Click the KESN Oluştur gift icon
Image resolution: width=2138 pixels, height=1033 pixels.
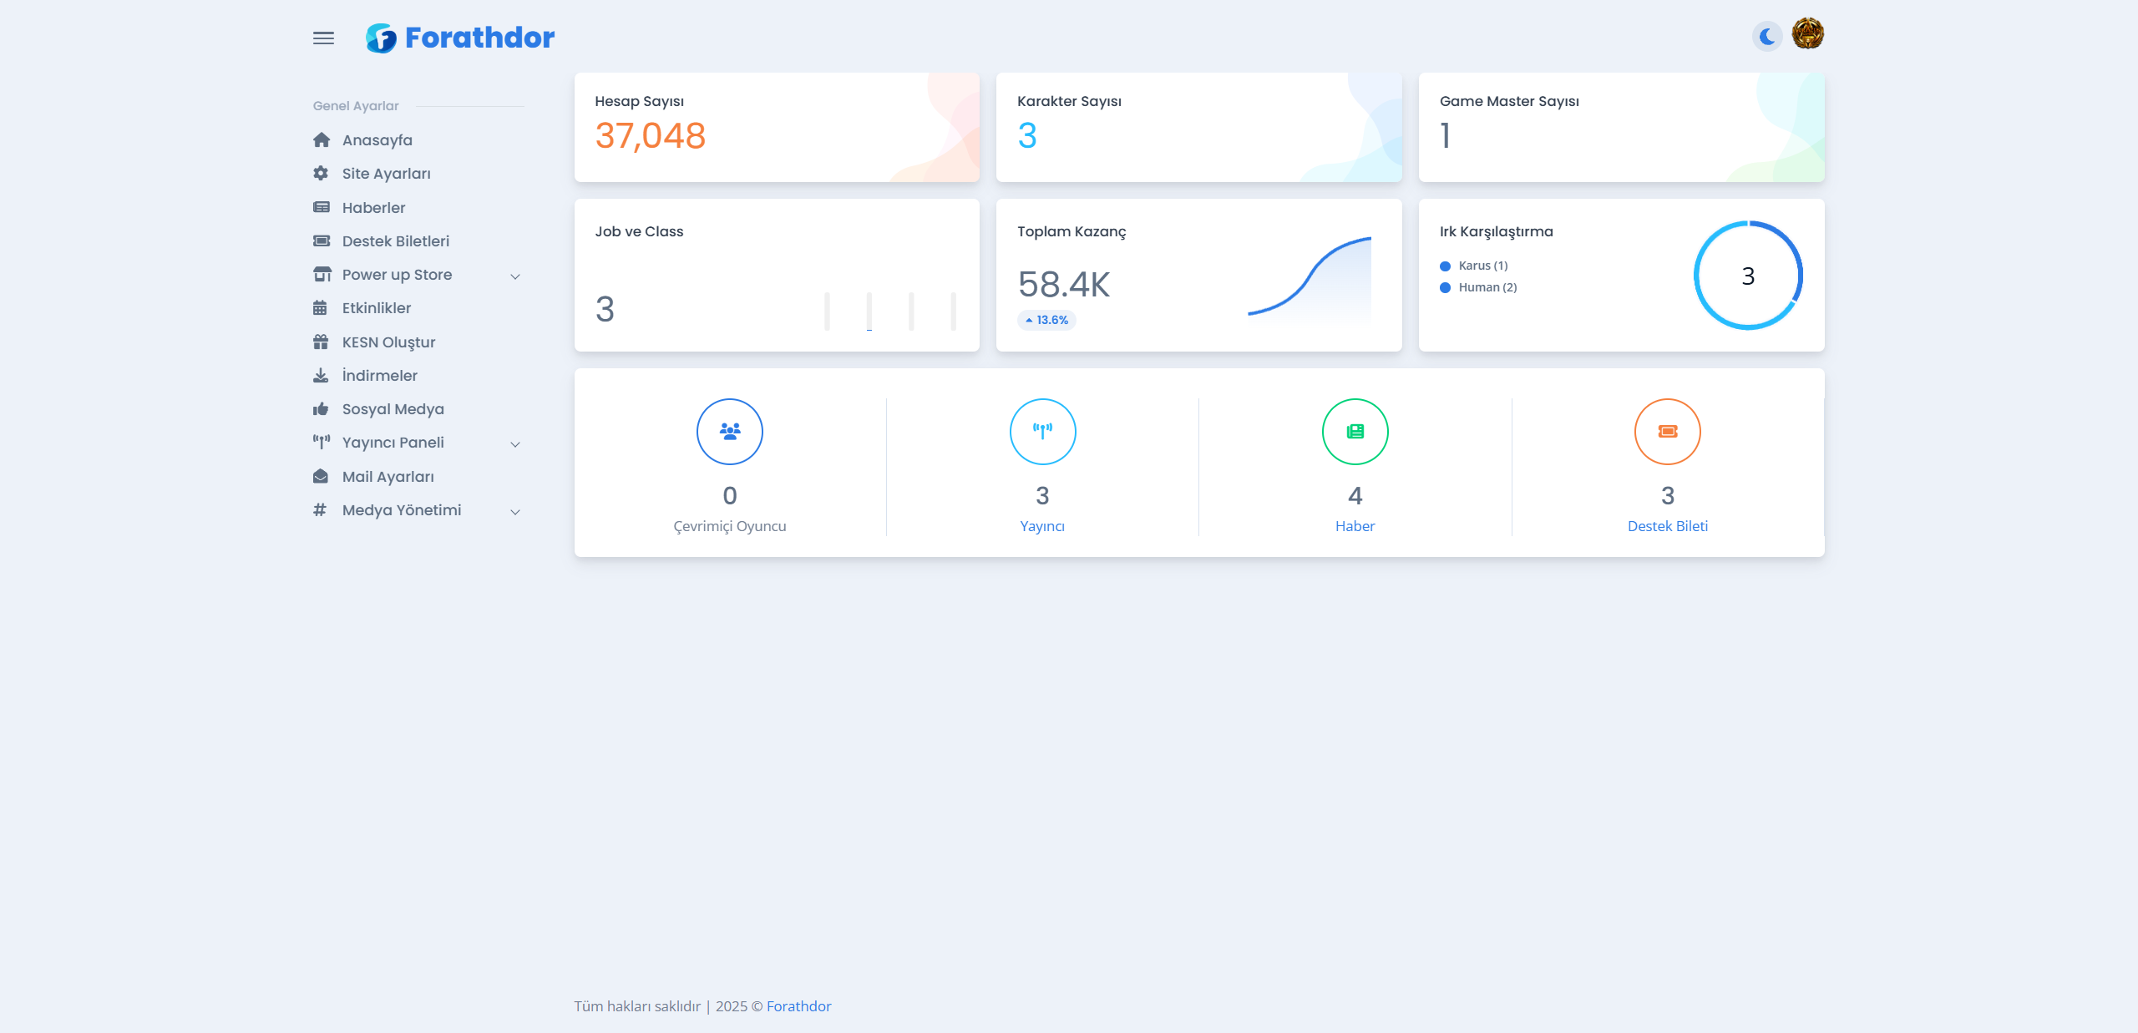pos(321,342)
